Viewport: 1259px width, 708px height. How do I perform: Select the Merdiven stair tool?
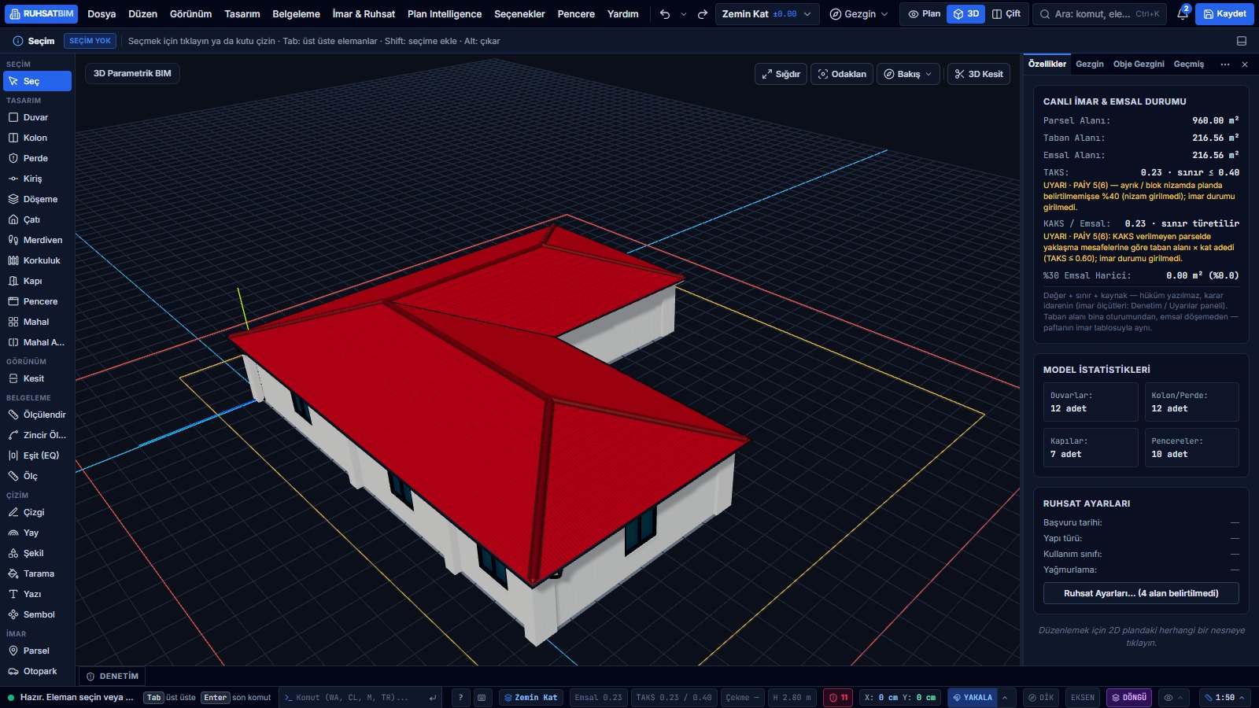37,240
